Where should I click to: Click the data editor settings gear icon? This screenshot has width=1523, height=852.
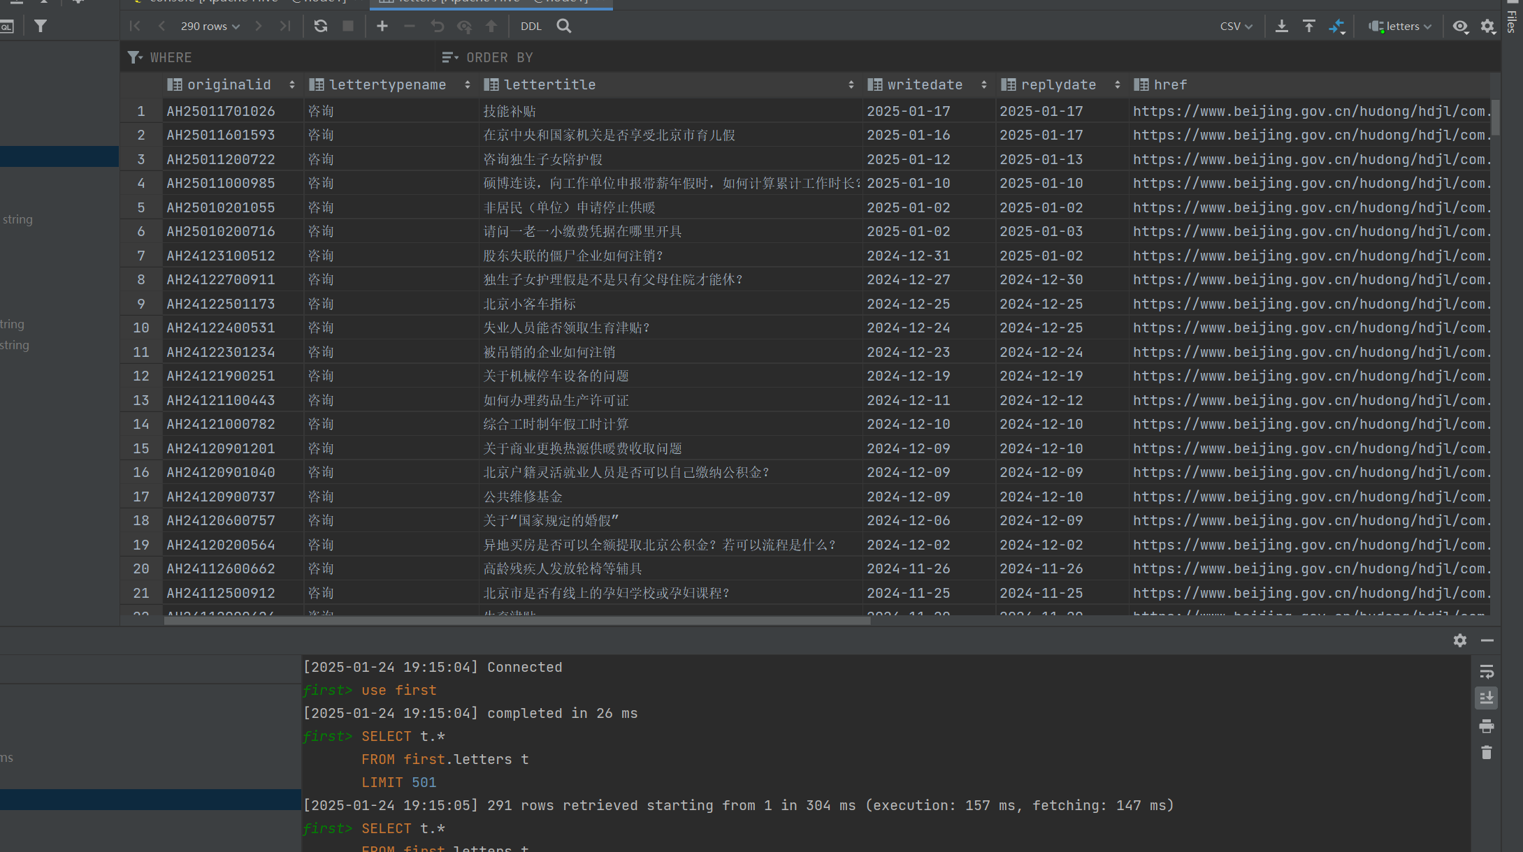tap(1487, 26)
